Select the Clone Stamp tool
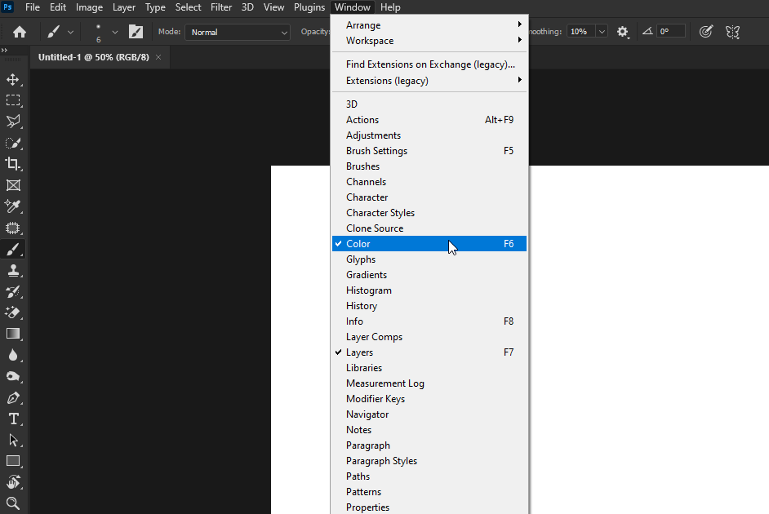 pos(13,271)
